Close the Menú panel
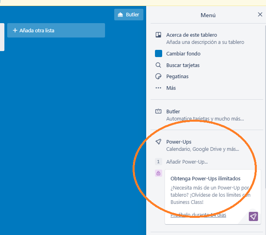The width and height of the screenshot is (266, 235). coord(260,14)
